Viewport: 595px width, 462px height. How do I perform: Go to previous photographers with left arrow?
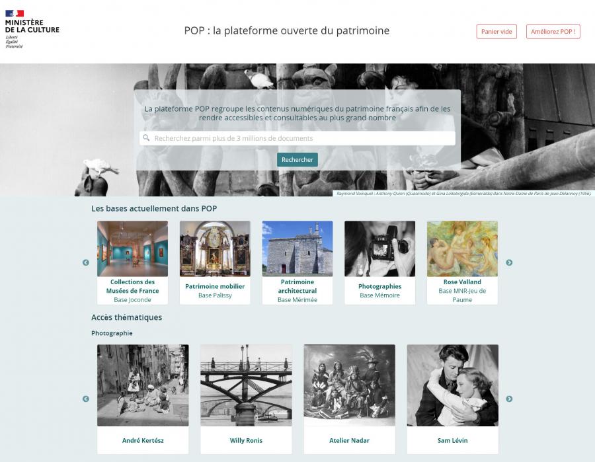[86, 399]
